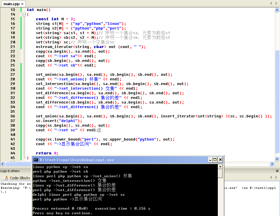
Task: Close the cpp1.exe console window
Action: pos(220,160)
